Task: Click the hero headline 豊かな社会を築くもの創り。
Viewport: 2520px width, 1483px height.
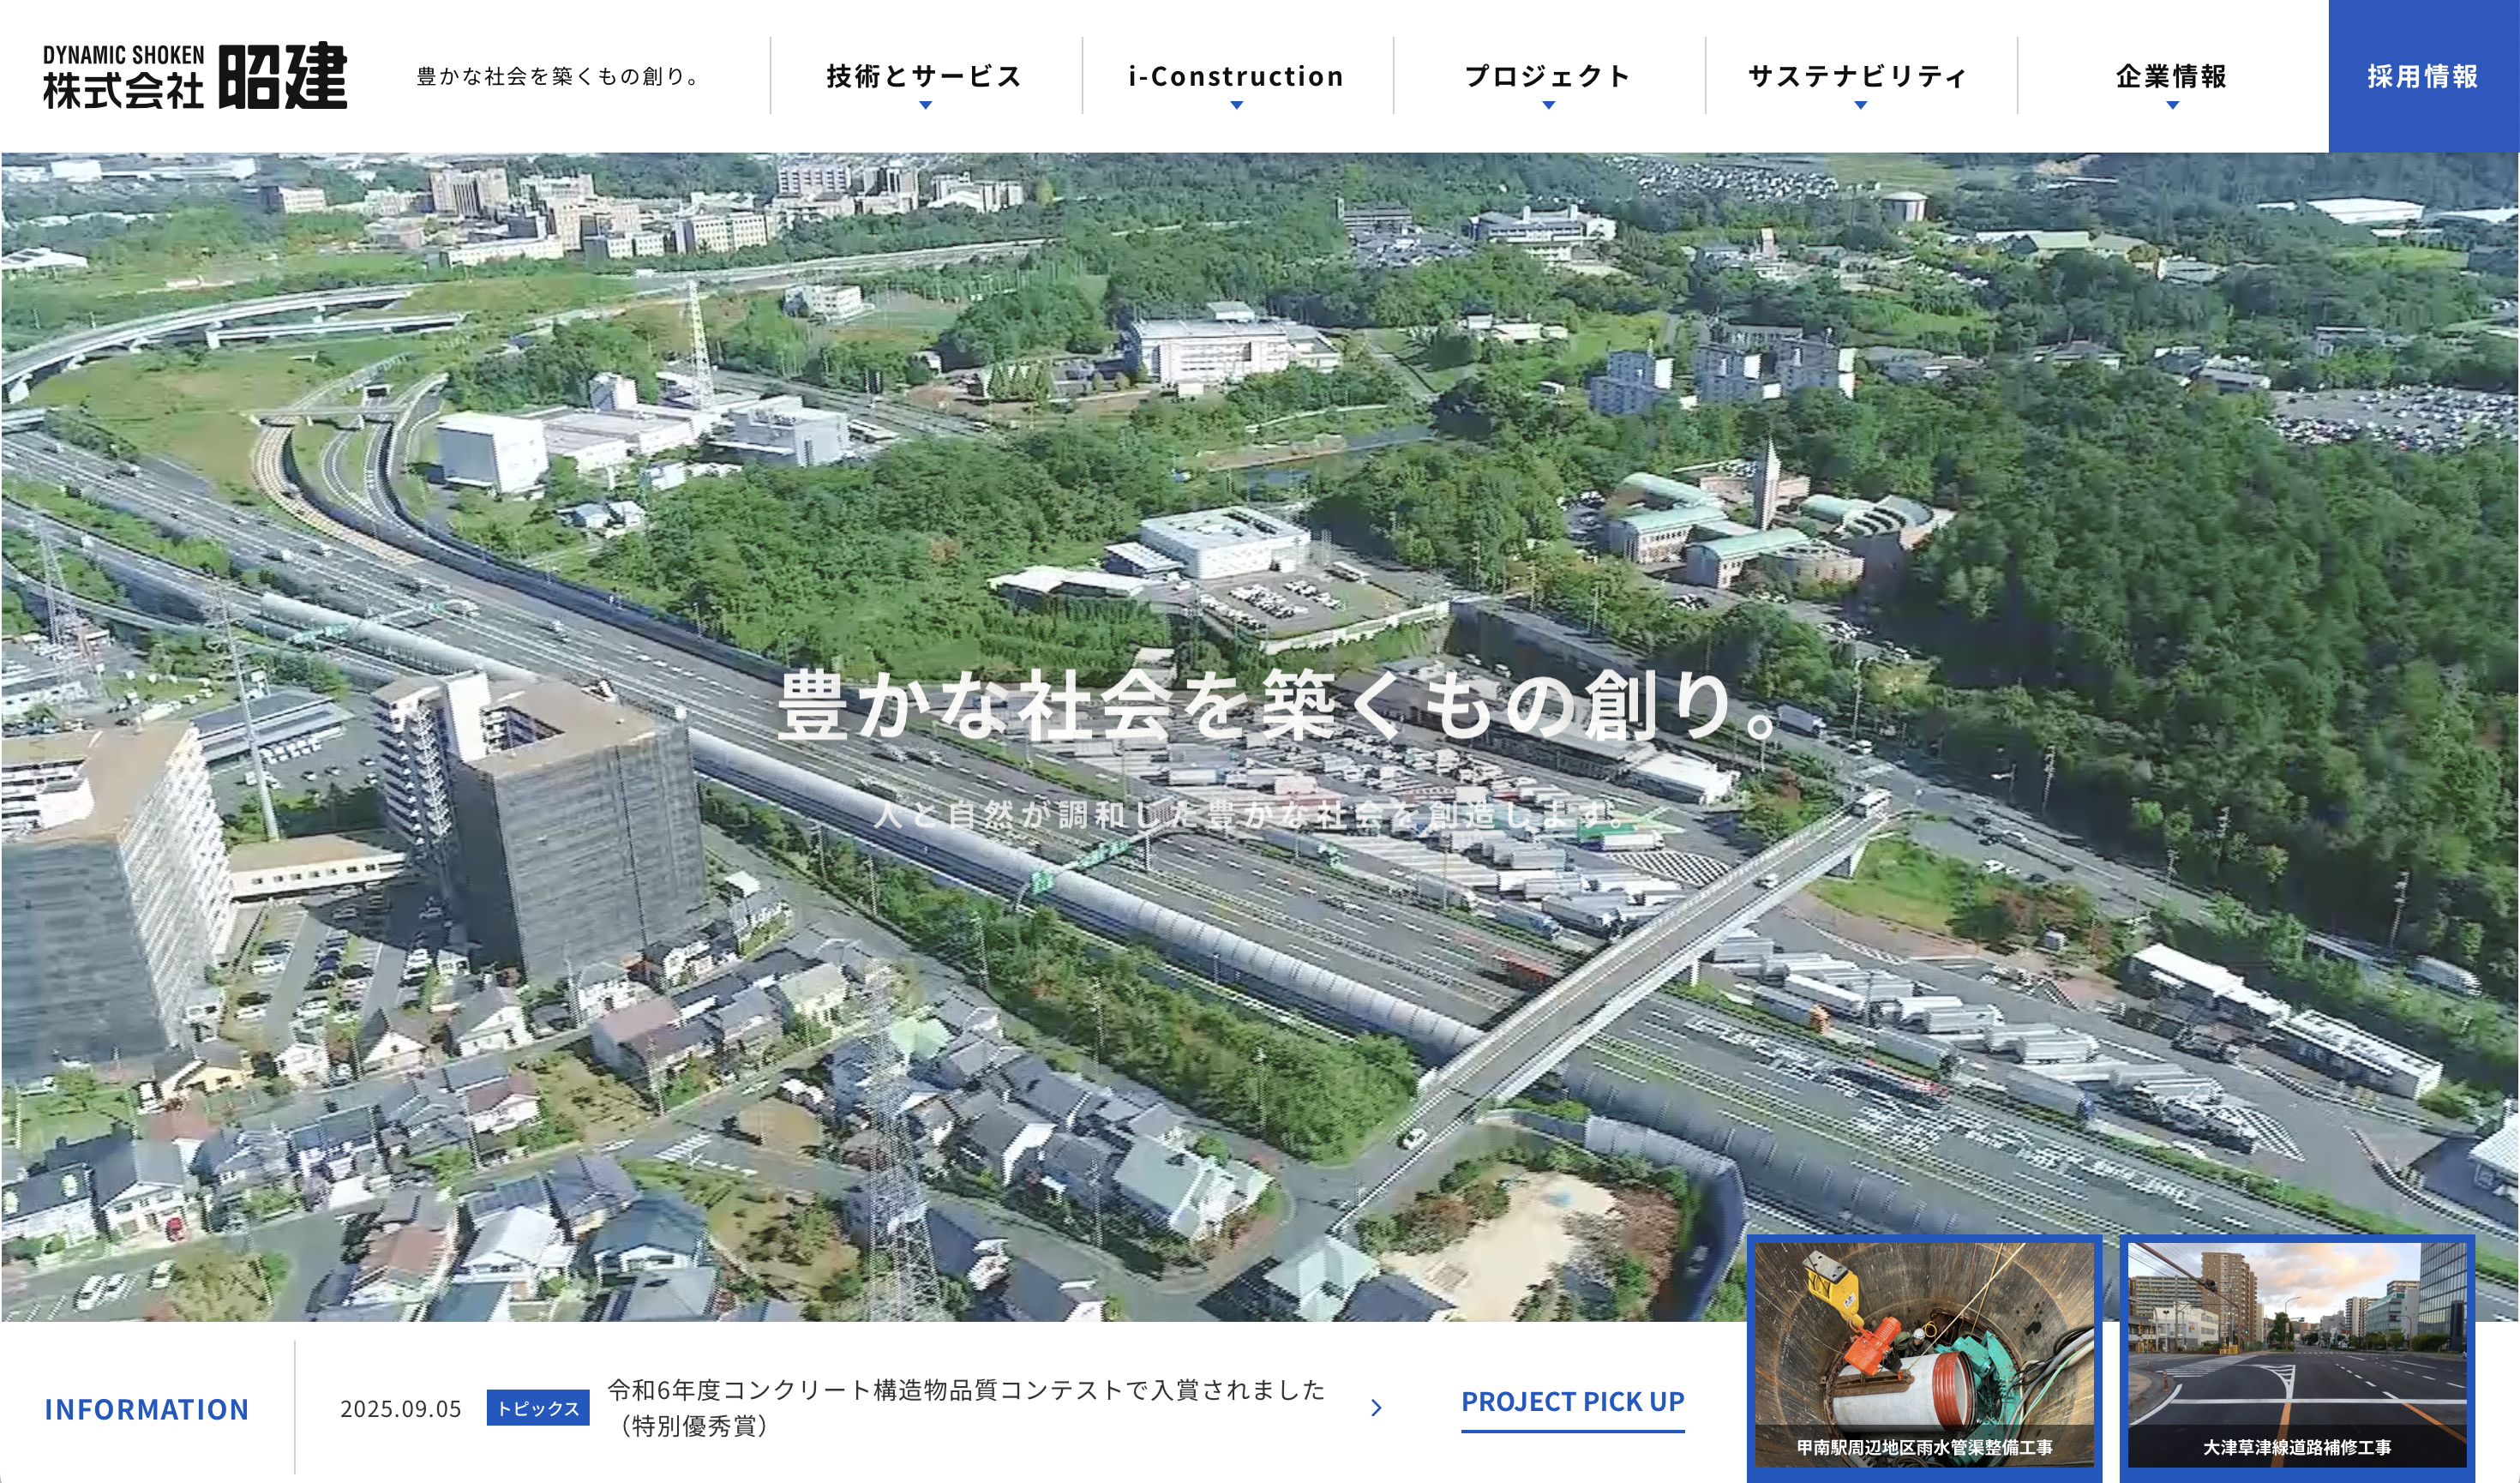Action: pos(1278,706)
